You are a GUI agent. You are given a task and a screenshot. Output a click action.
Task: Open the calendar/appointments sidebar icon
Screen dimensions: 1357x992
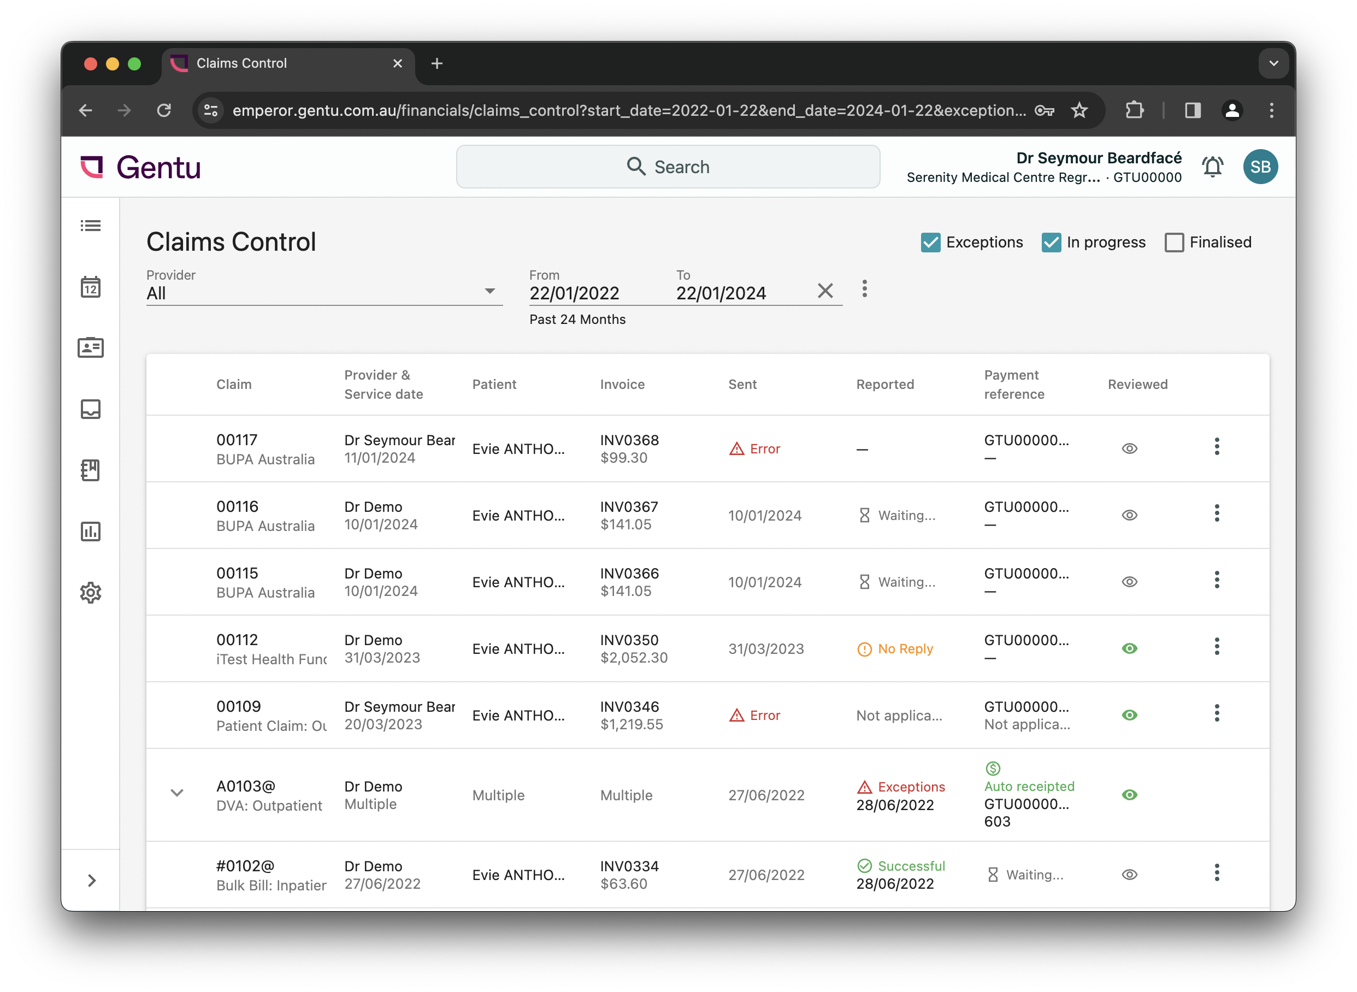point(91,287)
